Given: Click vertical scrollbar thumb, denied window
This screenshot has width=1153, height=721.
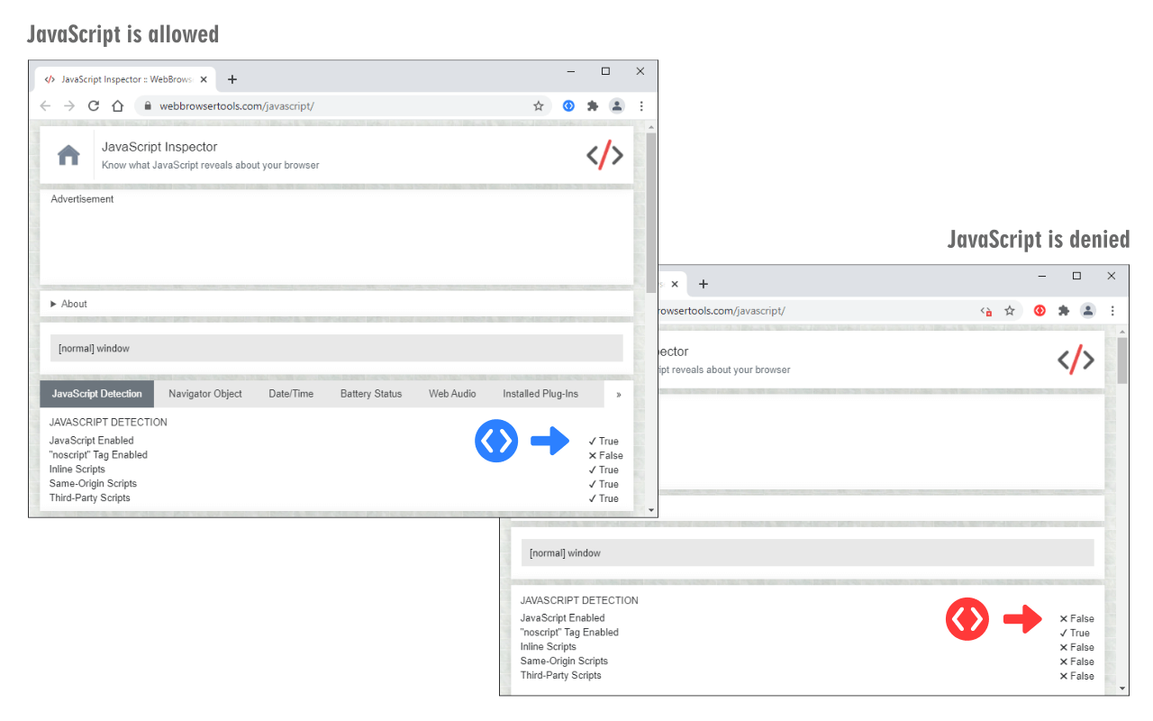Looking at the screenshot, I should tap(1122, 360).
